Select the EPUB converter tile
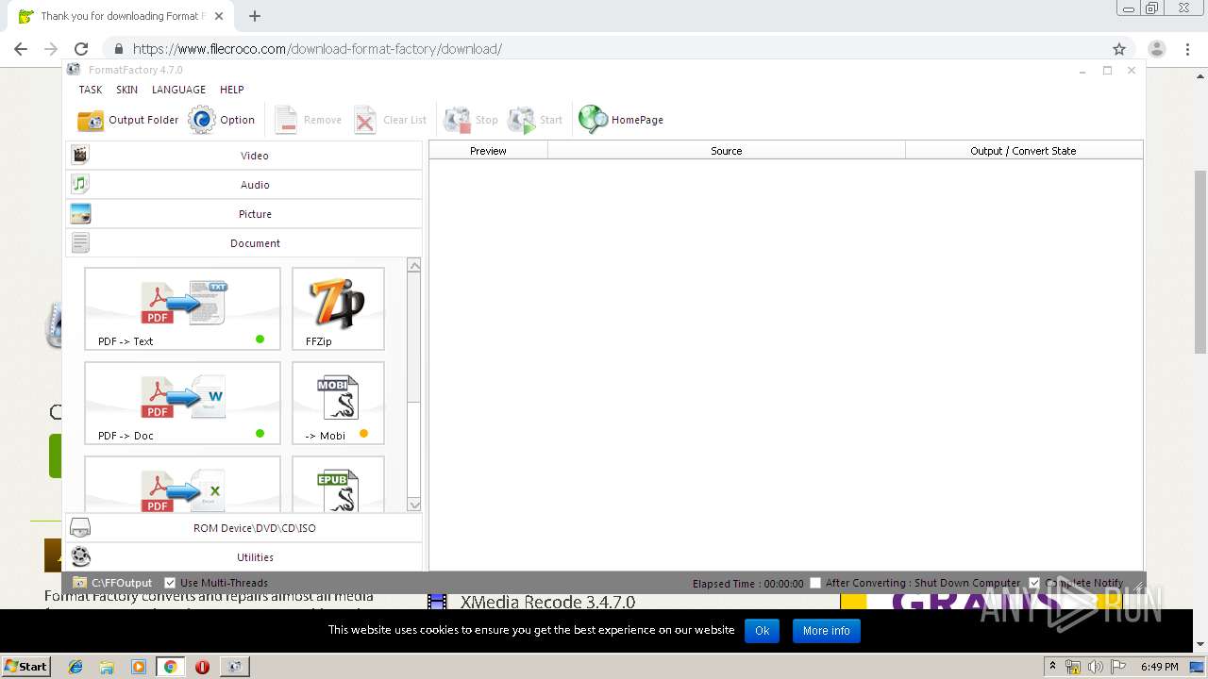This screenshot has height=679, width=1208. tap(338, 485)
